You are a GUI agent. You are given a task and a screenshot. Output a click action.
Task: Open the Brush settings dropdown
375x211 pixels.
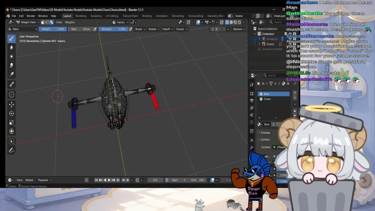click(x=140, y=29)
